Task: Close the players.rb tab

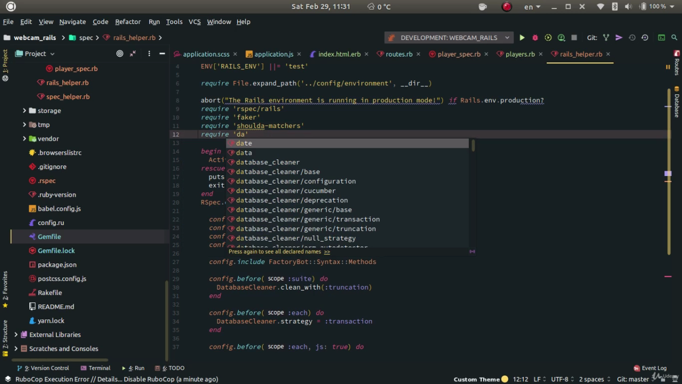Action: (x=541, y=54)
